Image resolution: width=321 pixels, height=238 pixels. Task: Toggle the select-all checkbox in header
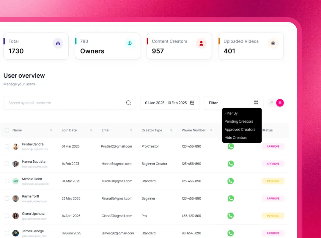pyautogui.click(x=7, y=130)
